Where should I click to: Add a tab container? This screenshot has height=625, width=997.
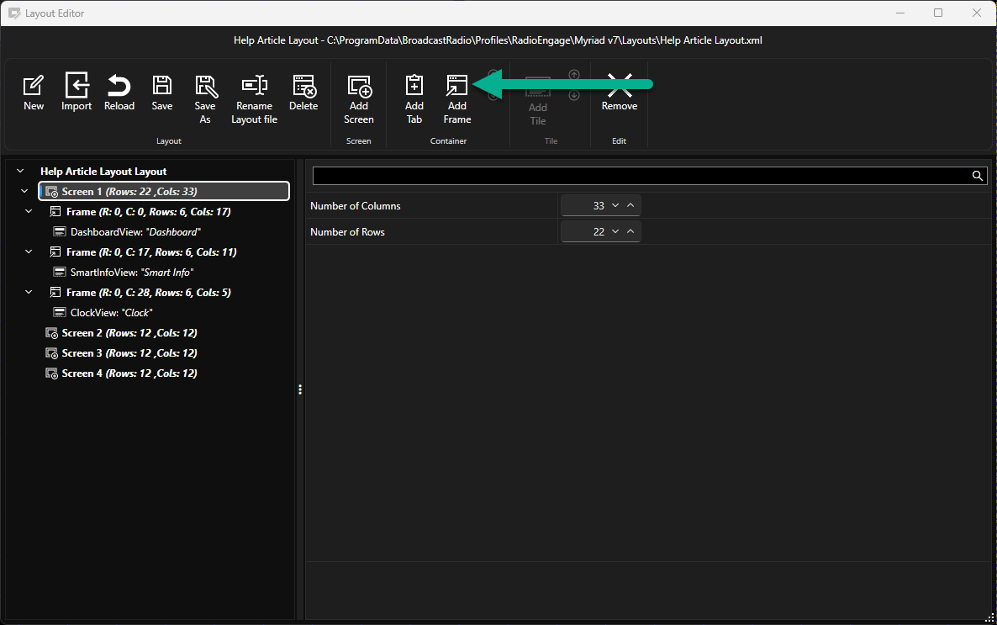click(x=414, y=99)
